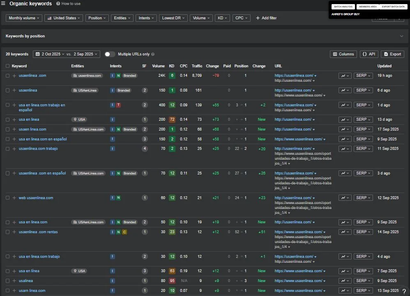Select checkbox for web usaenlinea.com keyword
Image resolution: width=410 pixels, height=296 pixels.
coord(7,198)
